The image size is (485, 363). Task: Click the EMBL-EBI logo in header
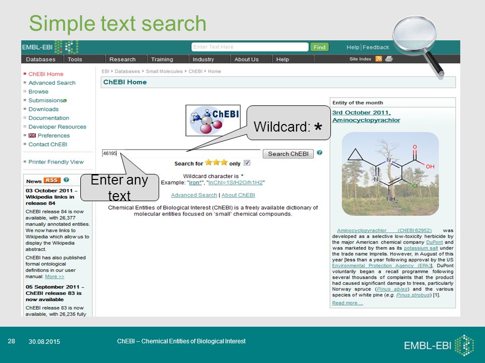click(50, 47)
